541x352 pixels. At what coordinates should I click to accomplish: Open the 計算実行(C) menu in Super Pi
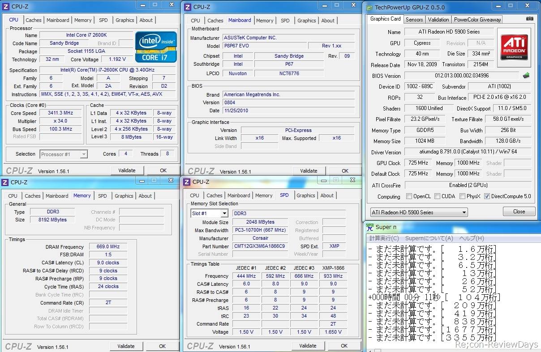coord(384,238)
